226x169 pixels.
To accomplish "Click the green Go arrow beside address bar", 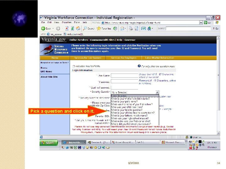I will point(206,23).
